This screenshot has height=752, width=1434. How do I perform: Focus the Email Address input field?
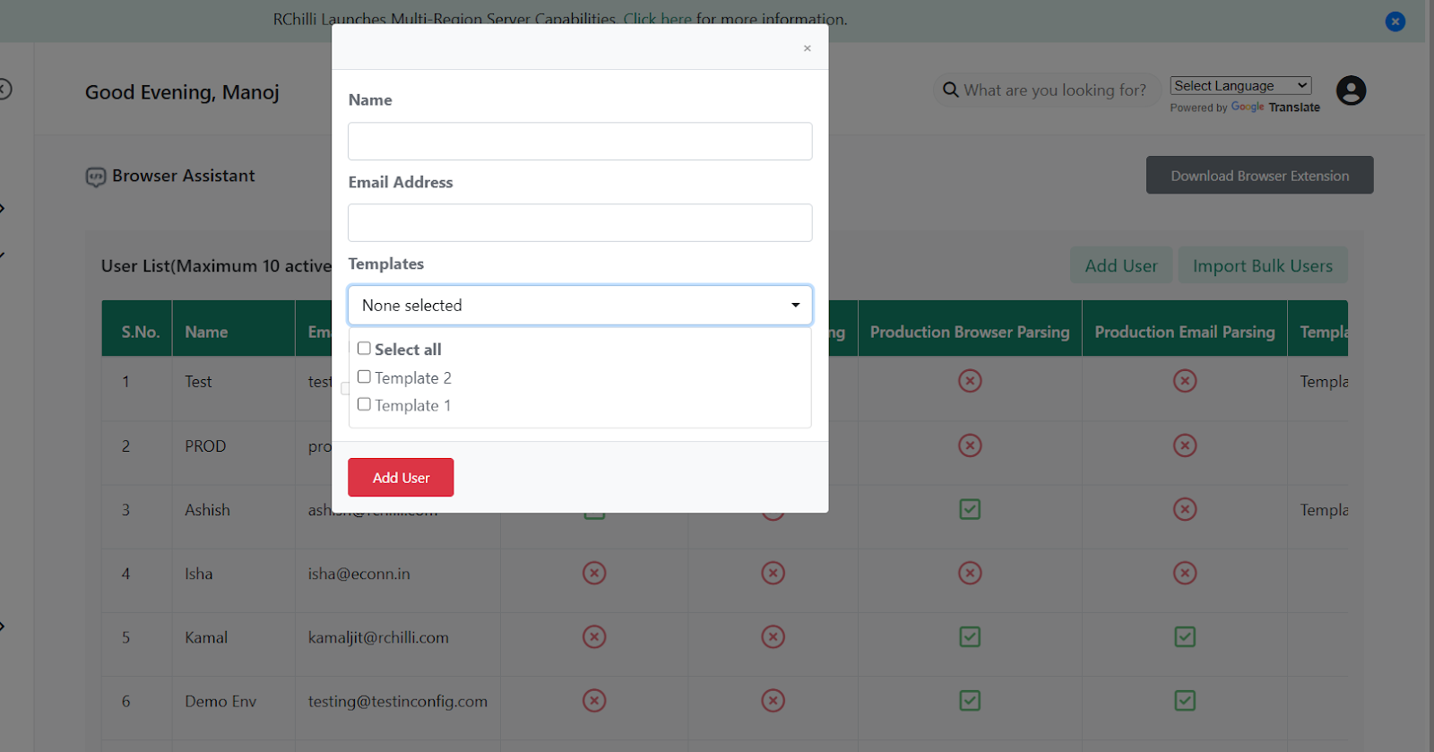point(580,223)
